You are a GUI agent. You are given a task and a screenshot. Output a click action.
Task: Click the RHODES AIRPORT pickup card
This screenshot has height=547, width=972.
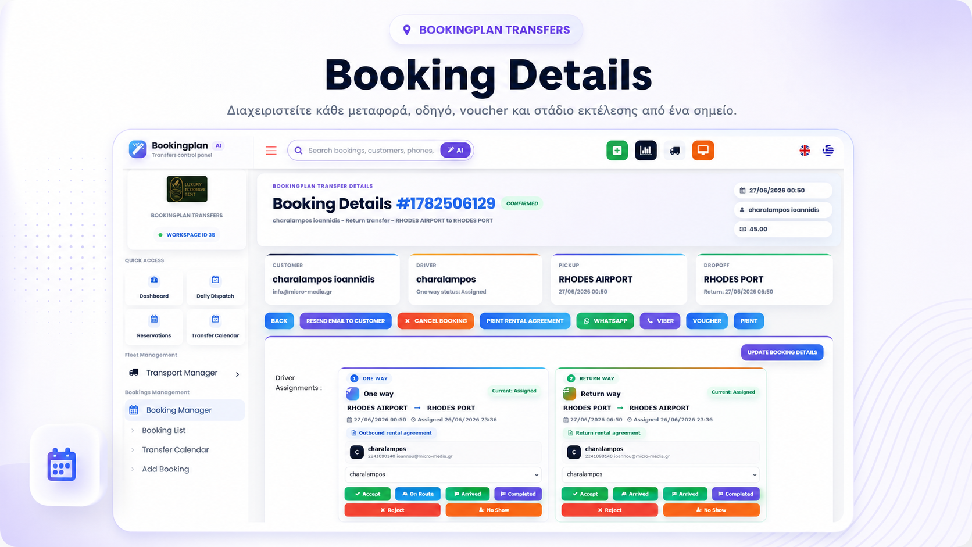tap(619, 280)
